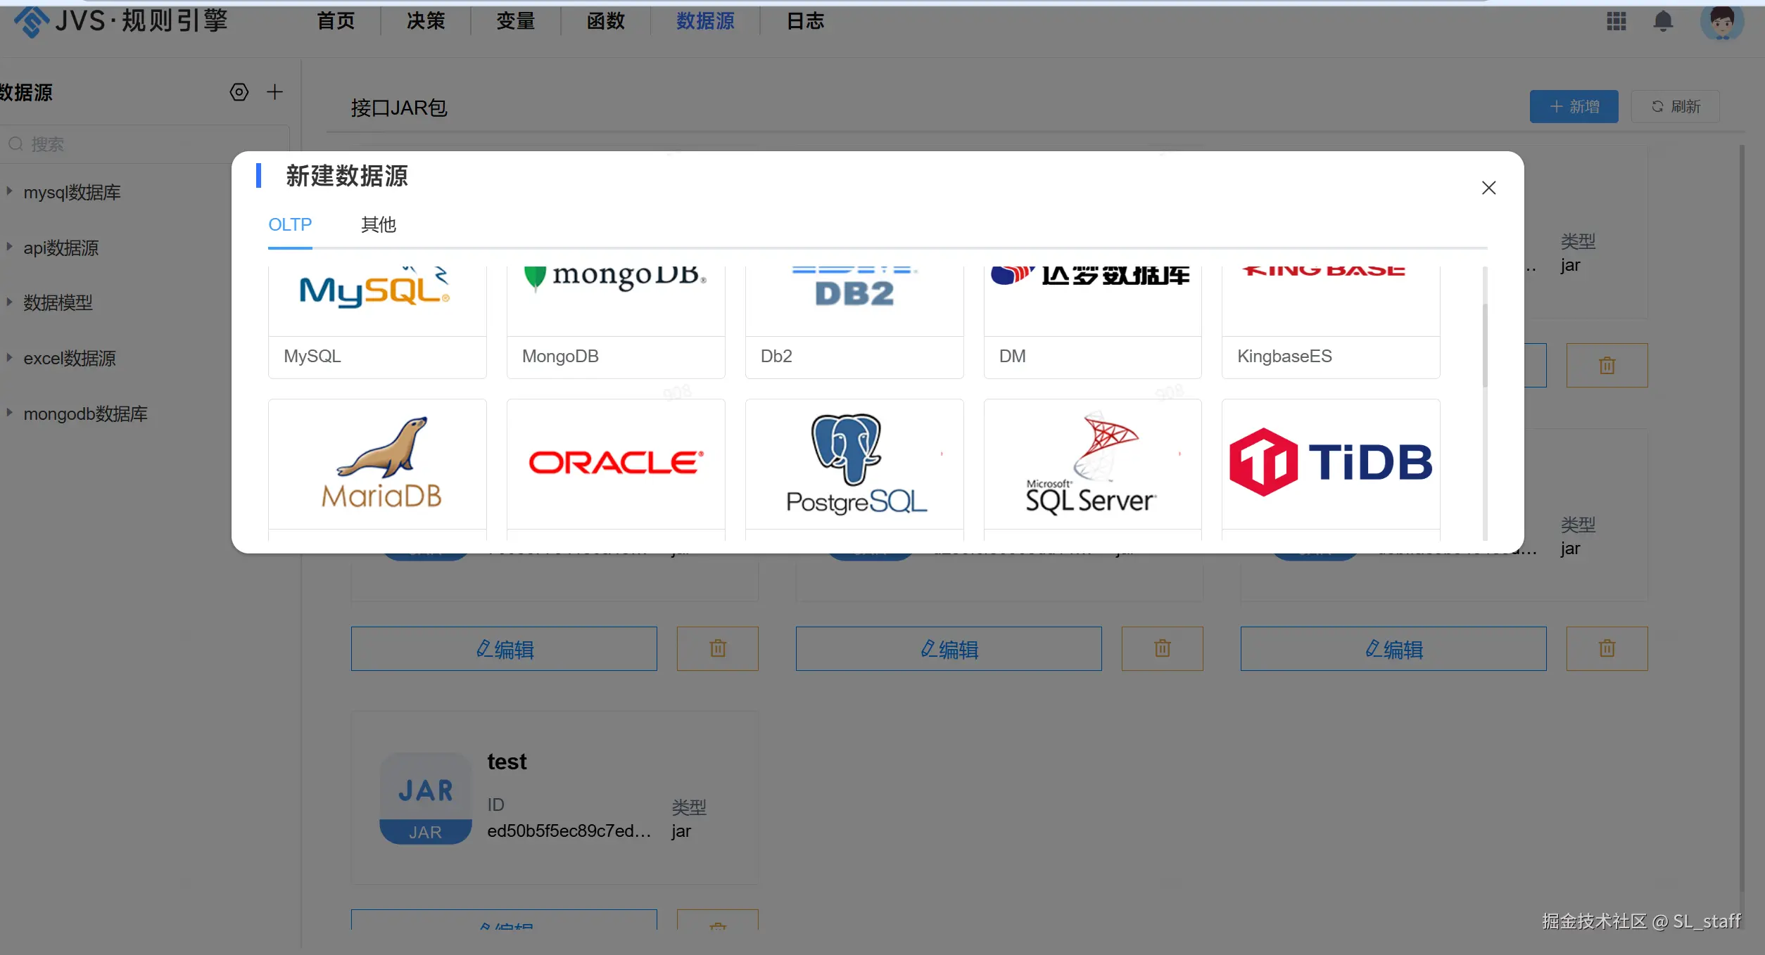The width and height of the screenshot is (1765, 955).
Task: Select the KingbaseES datasource card
Action: (1330, 323)
